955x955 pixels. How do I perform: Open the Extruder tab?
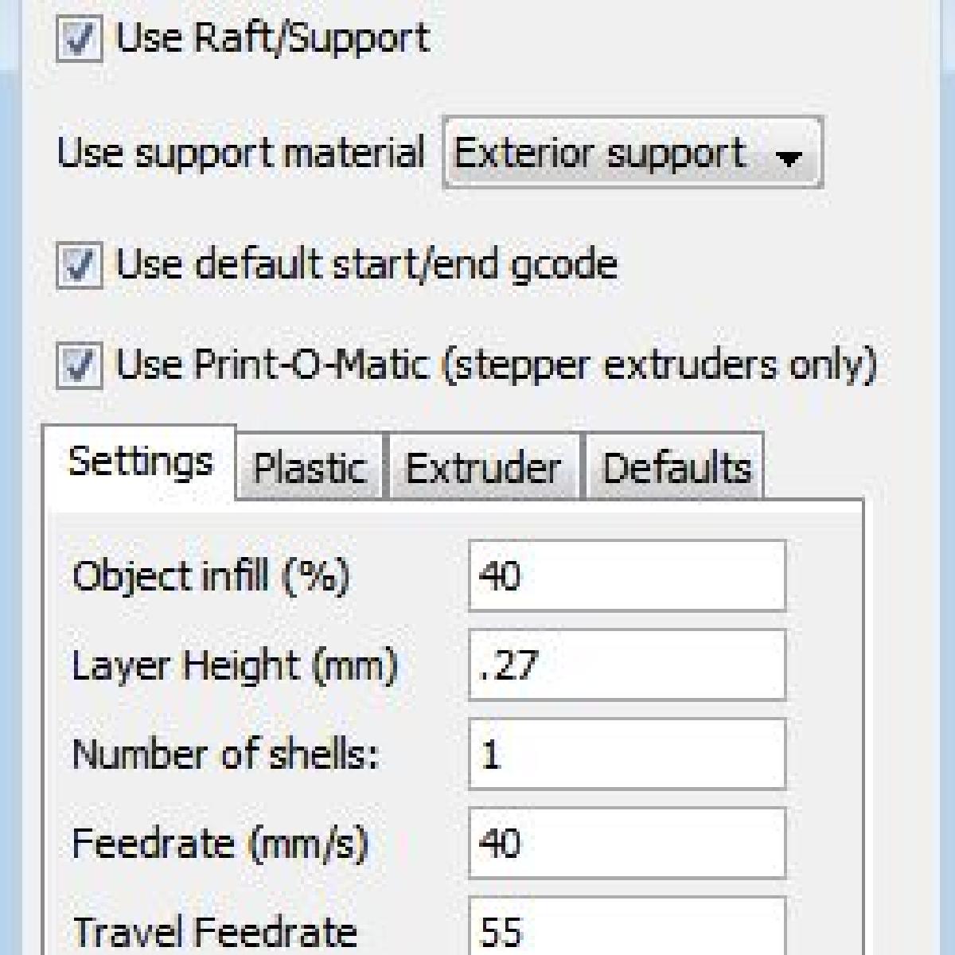(483, 467)
